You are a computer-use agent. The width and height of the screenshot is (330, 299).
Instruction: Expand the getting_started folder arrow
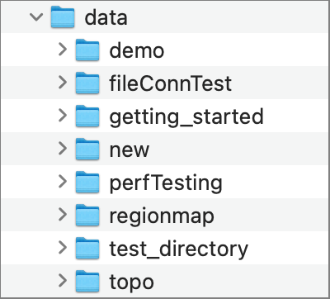click(x=63, y=116)
